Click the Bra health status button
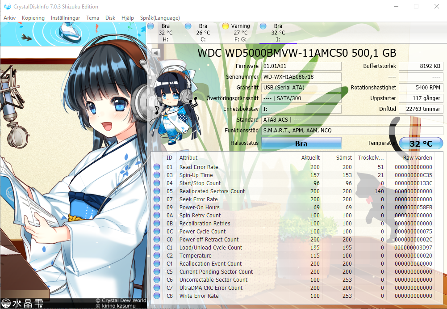447x309 pixels. tap(301, 144)
